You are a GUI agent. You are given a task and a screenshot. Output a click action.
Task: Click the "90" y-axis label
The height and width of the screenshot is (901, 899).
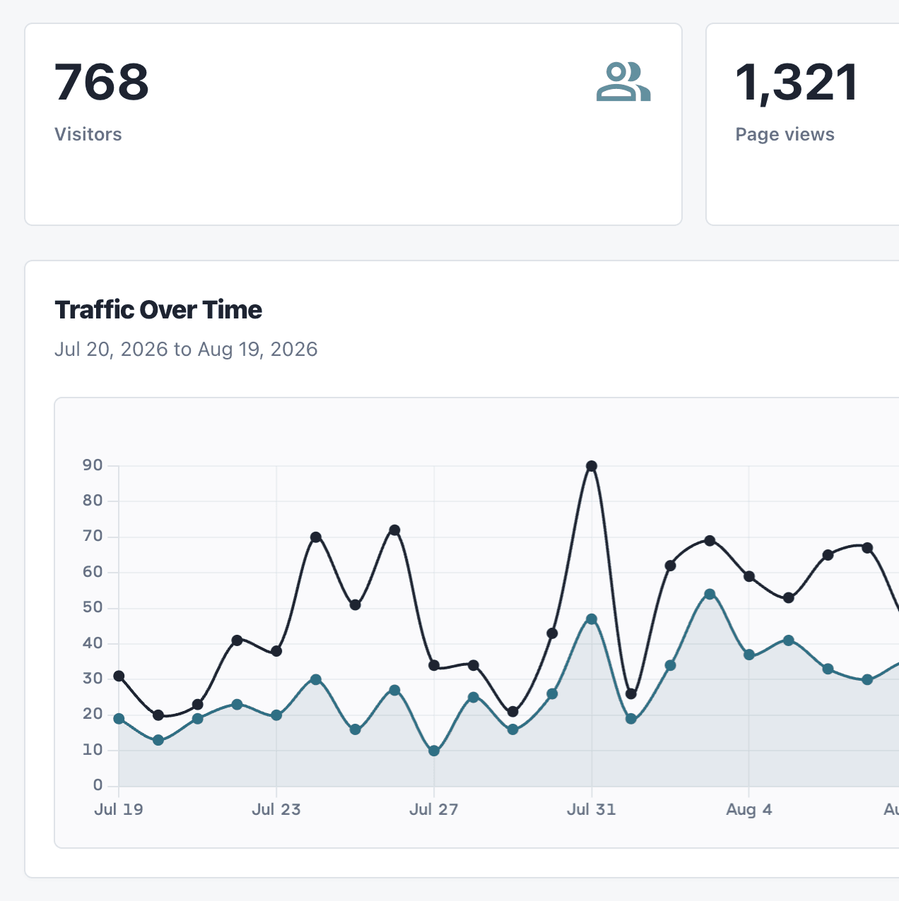tap(93, 465)
